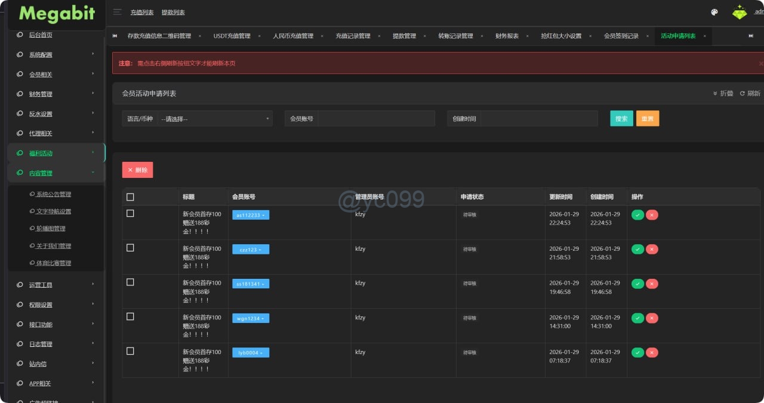Click the teal 搜索 button
Screen dimensions: 764x403
coord(621,119)
